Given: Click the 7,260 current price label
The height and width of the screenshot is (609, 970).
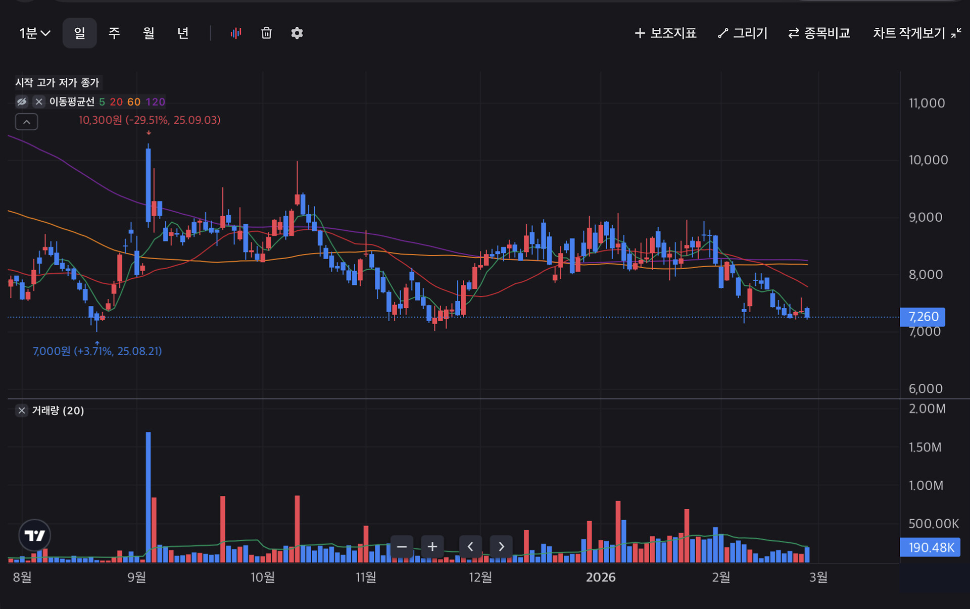Looking at the screenshot, I should click(923, 317).
